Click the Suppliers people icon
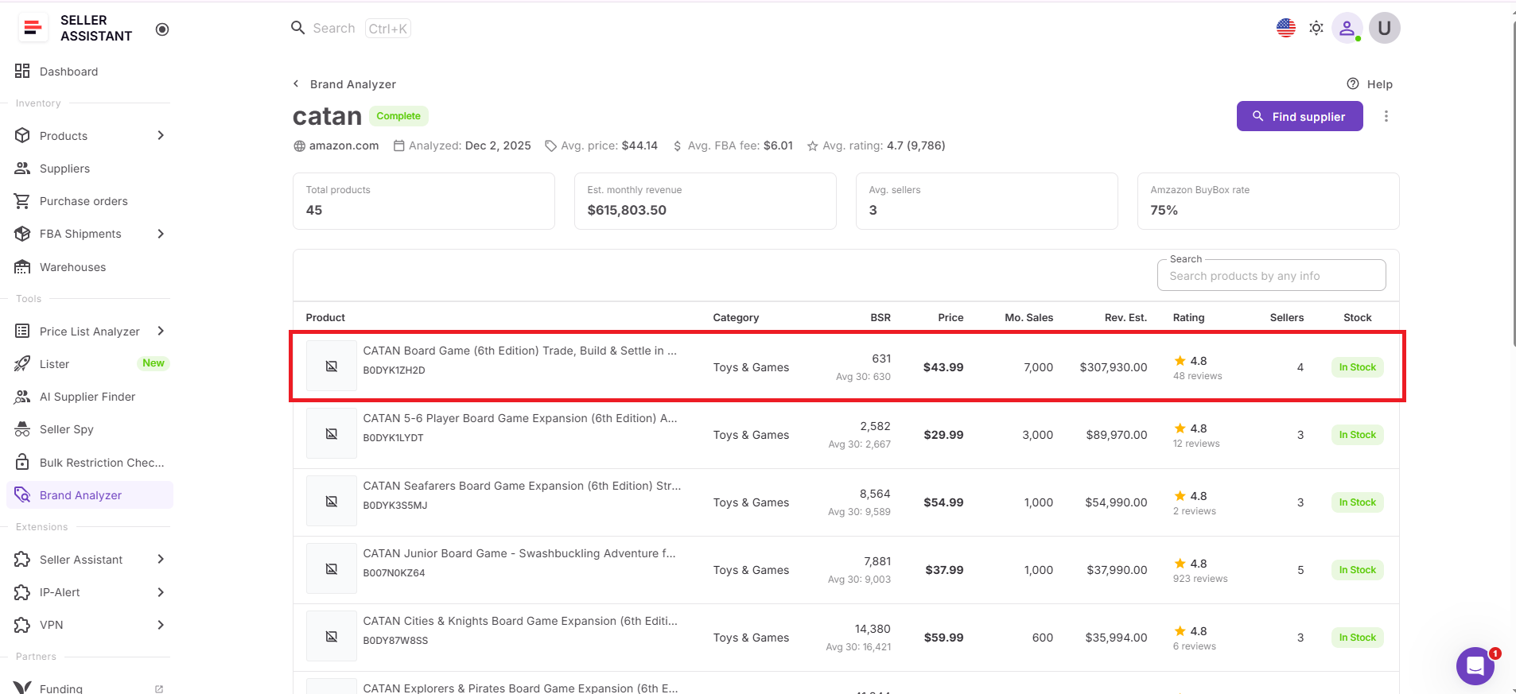Viewport: 1516px width, 694px height. click(x=22, y=169)
